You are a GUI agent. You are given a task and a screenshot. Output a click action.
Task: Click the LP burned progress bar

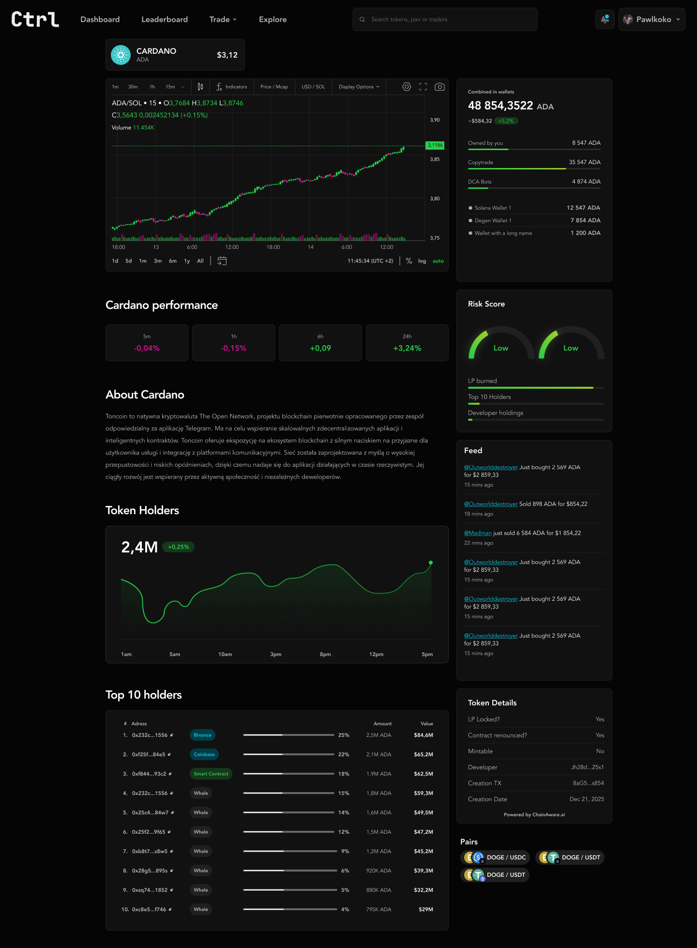click(x=536, y=388)
